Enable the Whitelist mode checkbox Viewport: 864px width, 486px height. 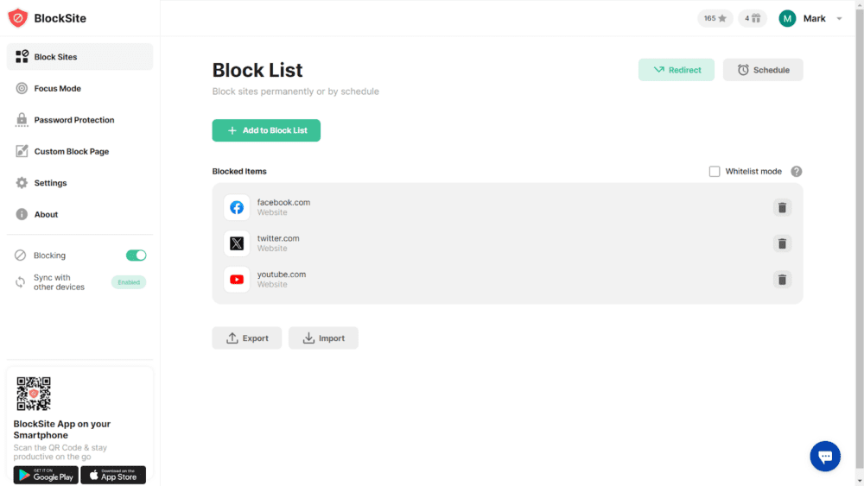715,172
